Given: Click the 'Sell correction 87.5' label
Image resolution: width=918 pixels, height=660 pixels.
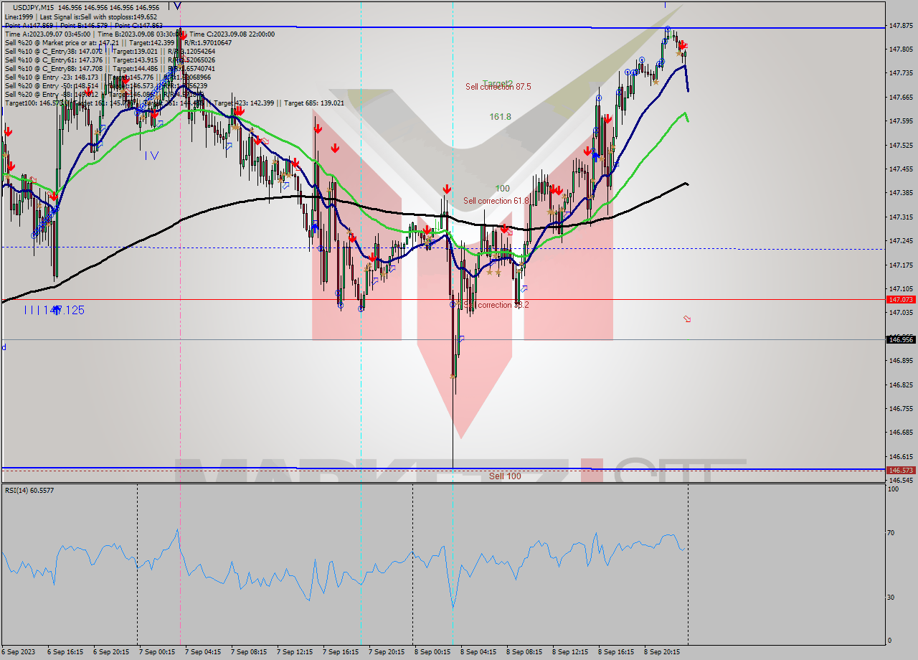Looking at the screenshot, I should (498, 87).
